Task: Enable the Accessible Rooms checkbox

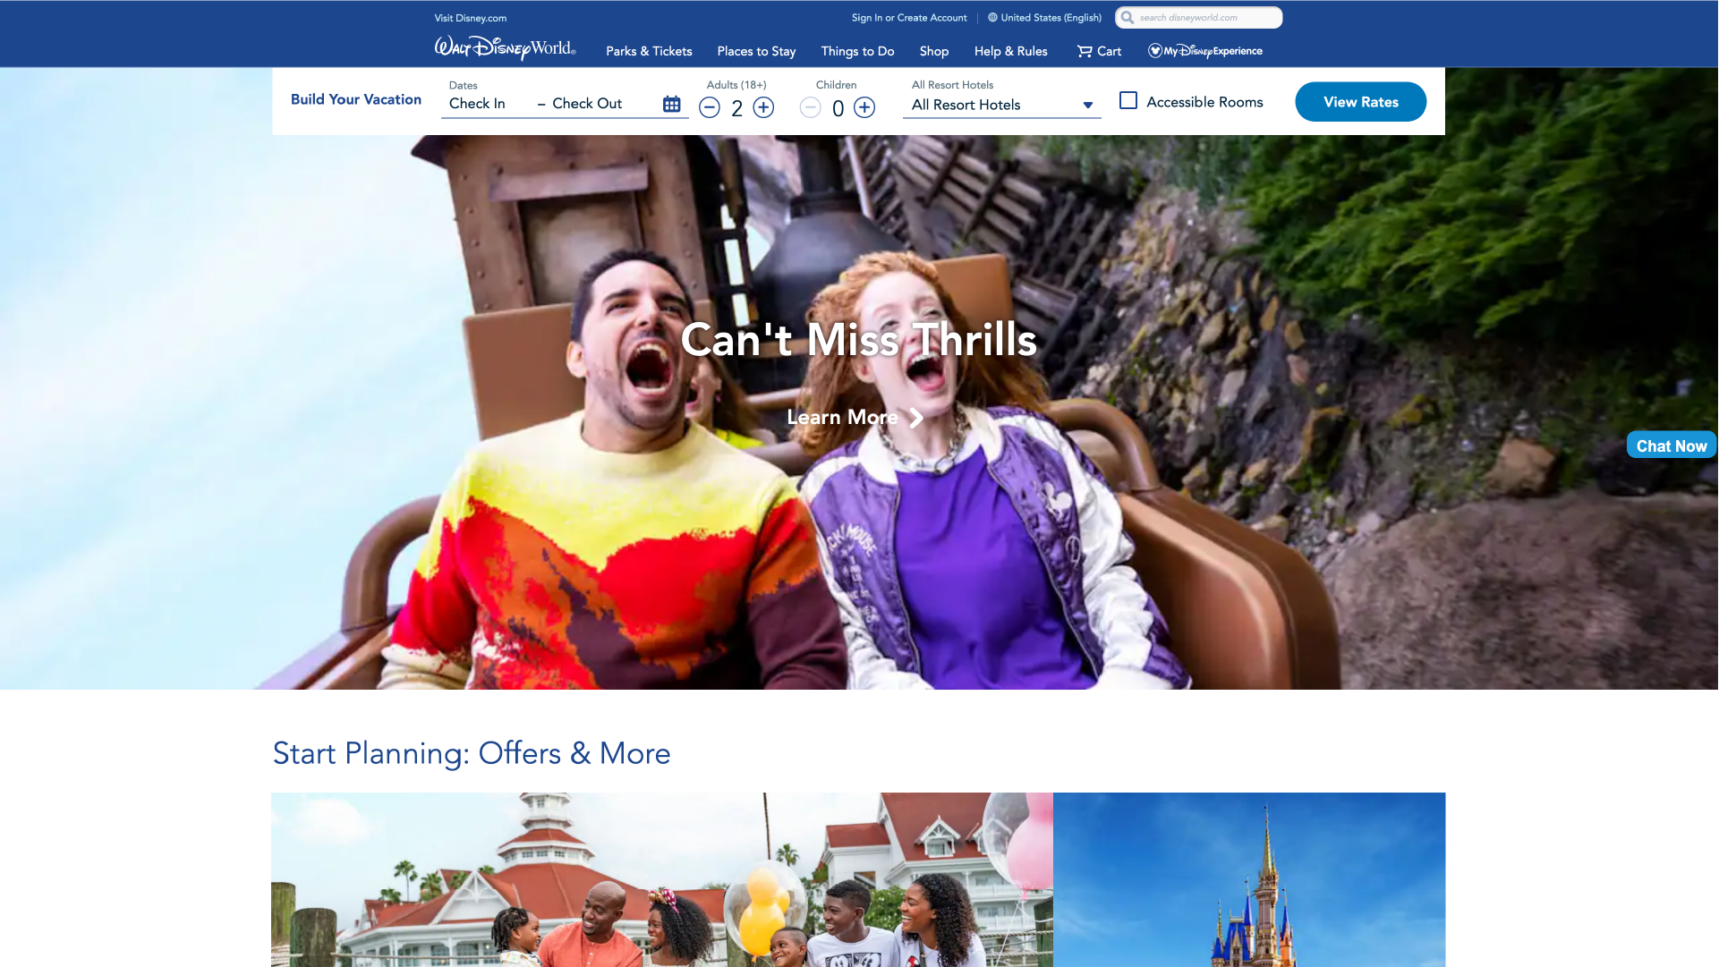Action: click(1128, 100)
